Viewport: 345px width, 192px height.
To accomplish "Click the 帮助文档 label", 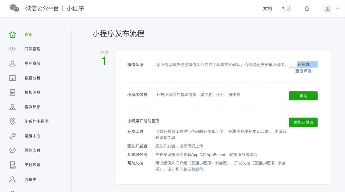I will 135,163.
